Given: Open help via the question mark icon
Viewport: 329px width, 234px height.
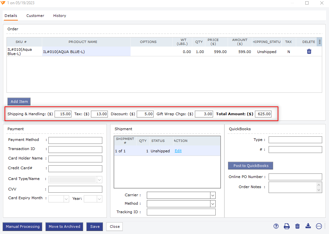Looking at the screenshot, I should click(276, 227).
